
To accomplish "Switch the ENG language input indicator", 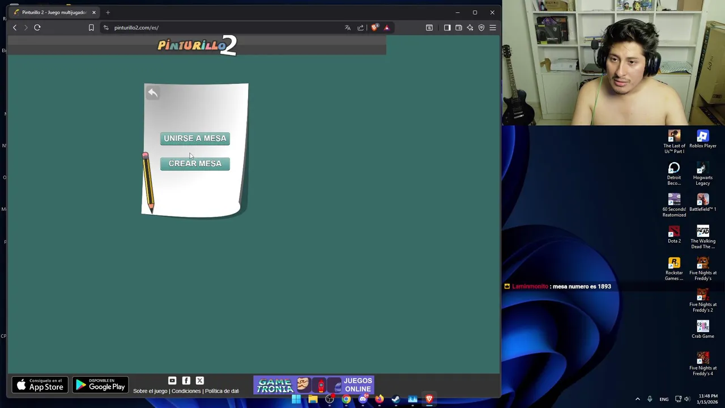I will [x=664, y=399].
